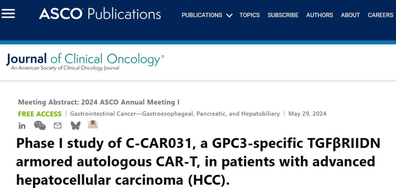Click the red bookmark crossmark icon

[93, 124]
